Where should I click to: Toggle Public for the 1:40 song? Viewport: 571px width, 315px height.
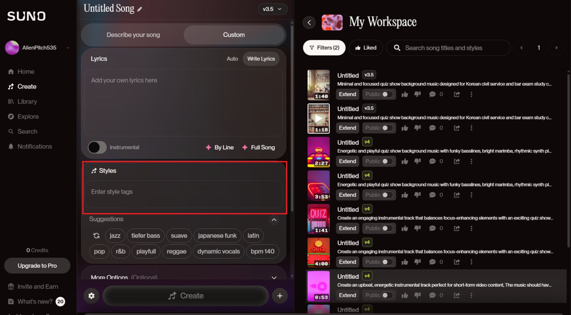coord(387,94)
